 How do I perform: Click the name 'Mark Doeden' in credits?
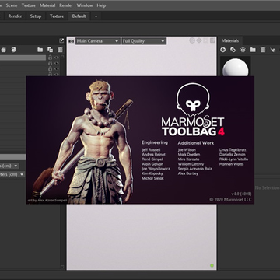[189, 155]
